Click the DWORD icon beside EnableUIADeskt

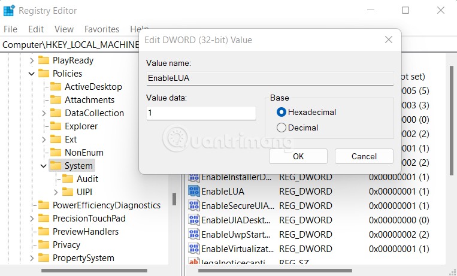pyautogui.click(x=194, y=220)
